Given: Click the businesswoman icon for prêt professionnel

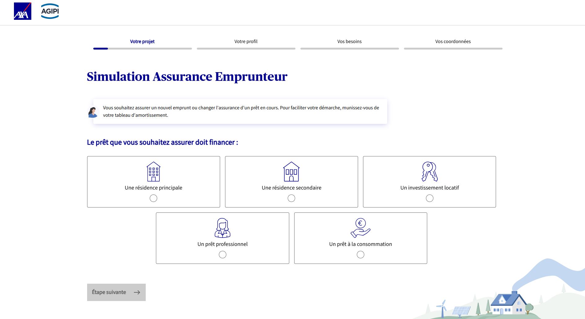Looking at the screenshot, I should click(222, 228).
